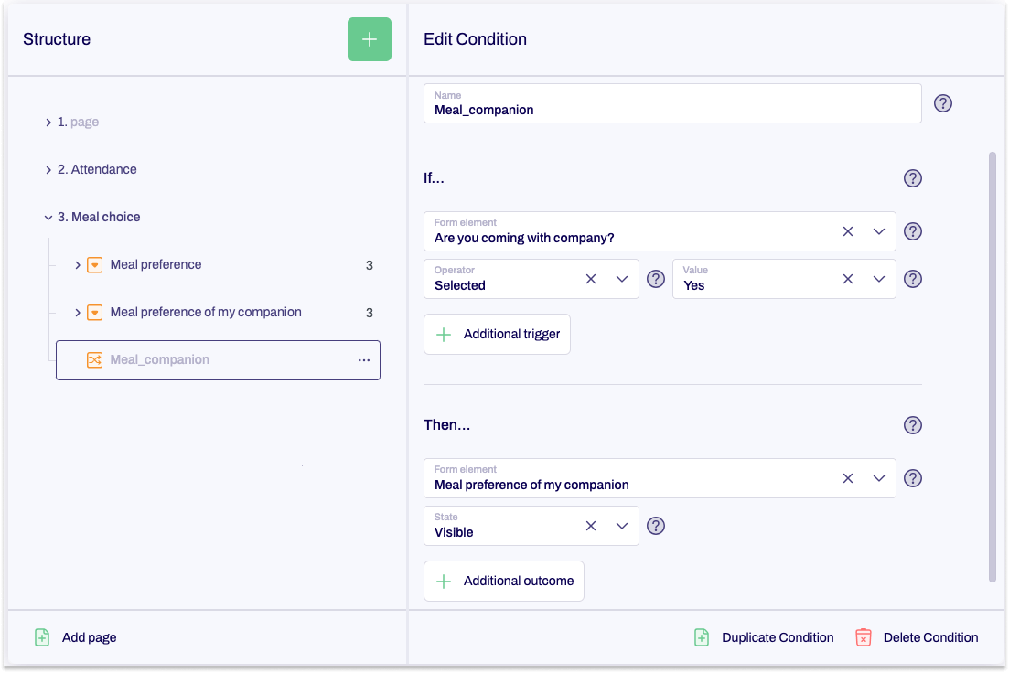Click the Duplicate Condition icon
1009x673 pixels.
[702, 637]
